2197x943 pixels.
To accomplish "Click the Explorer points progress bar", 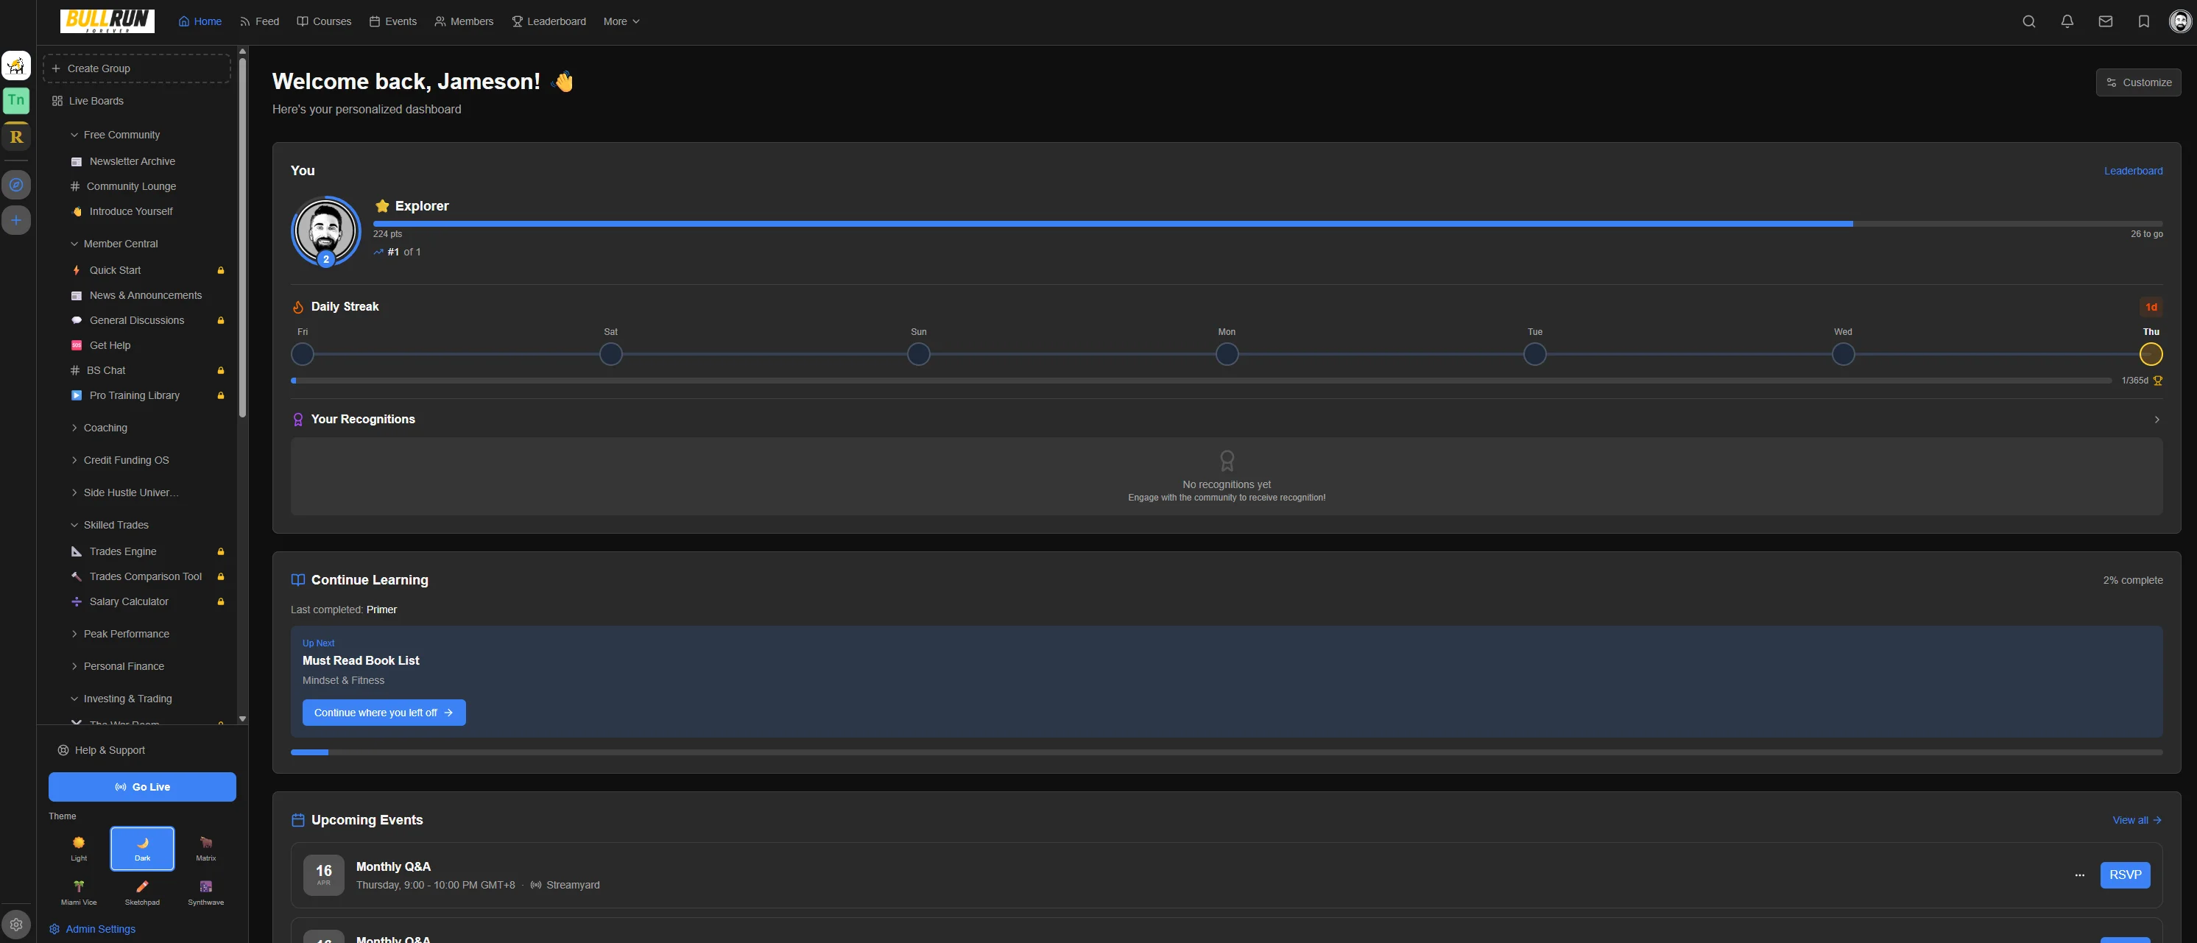I will click(1267, 223).
